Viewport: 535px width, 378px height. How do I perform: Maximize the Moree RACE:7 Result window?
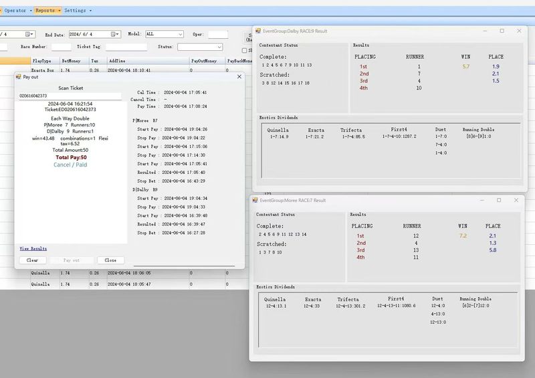tap(499, 200)
